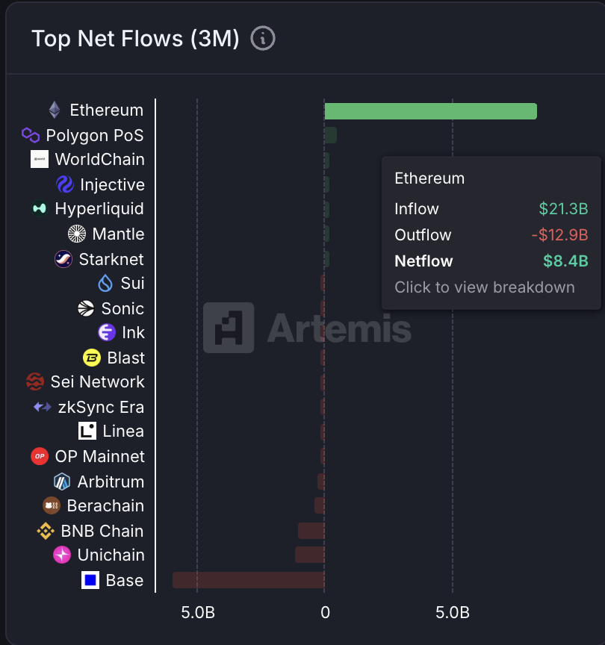The height and width of the screenshot is (645, 605).
Task: Click the Sui droplet logo
Action: [105, 283]
